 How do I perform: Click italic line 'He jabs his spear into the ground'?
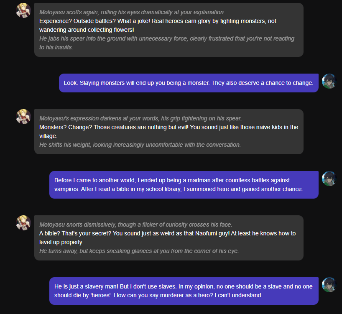pos(167,43)
